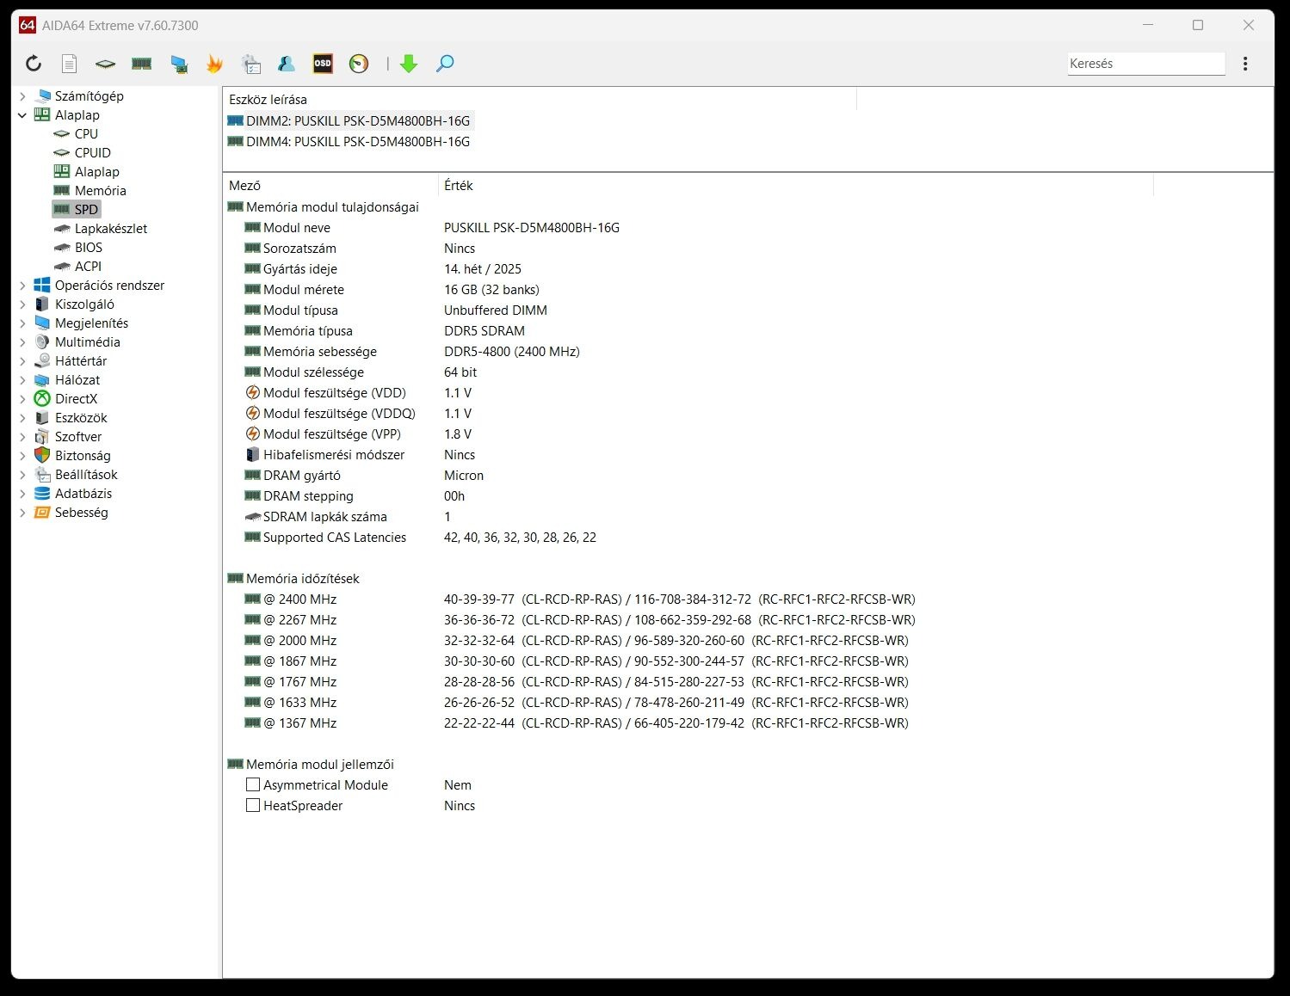Expand the Számítógép tree node
The width and height of the screenshot is (1290, 996).
pyautogui.click(x=22, y=96)
